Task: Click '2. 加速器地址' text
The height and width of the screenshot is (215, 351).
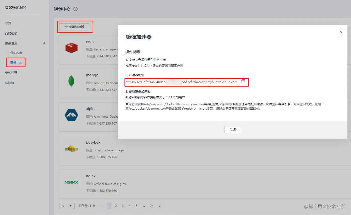Action: [135, 75]
